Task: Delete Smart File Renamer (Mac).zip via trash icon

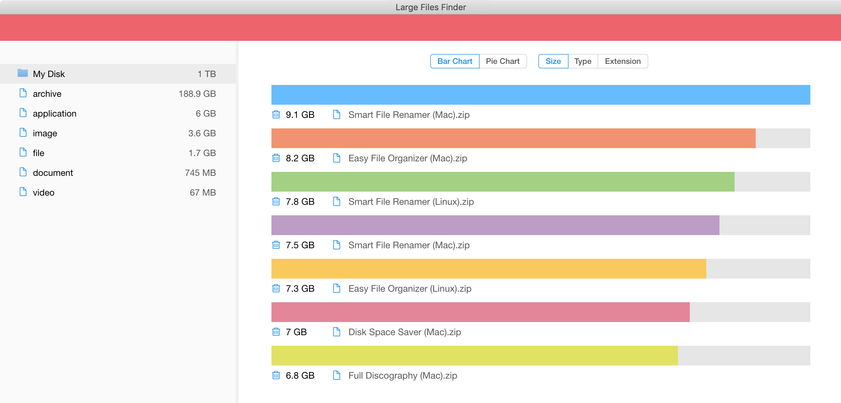Action: tap(276, 115)
